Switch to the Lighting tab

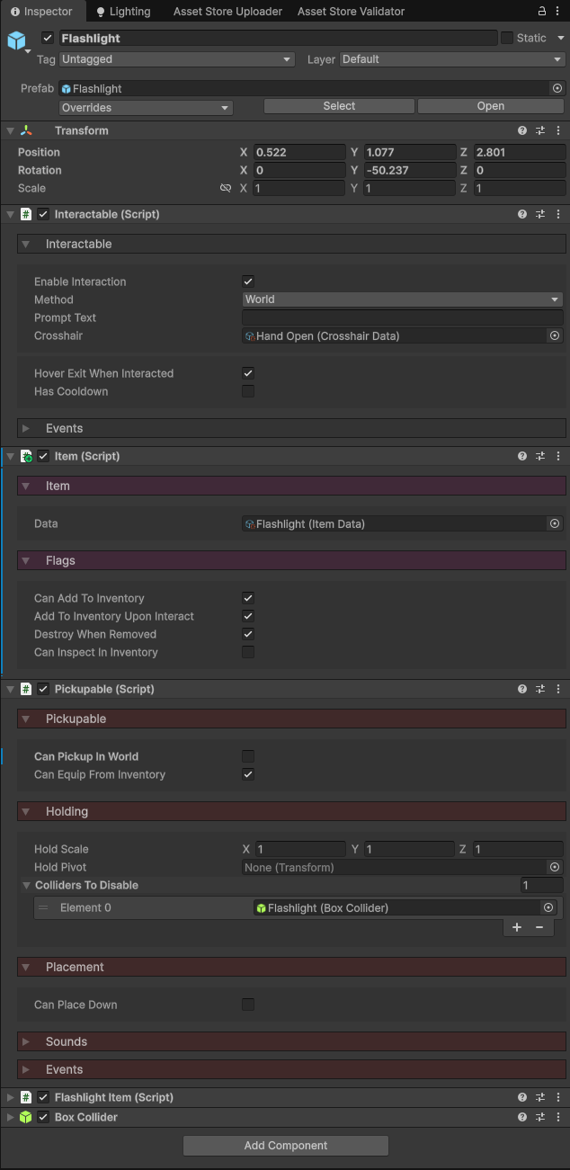click(122, 12)
